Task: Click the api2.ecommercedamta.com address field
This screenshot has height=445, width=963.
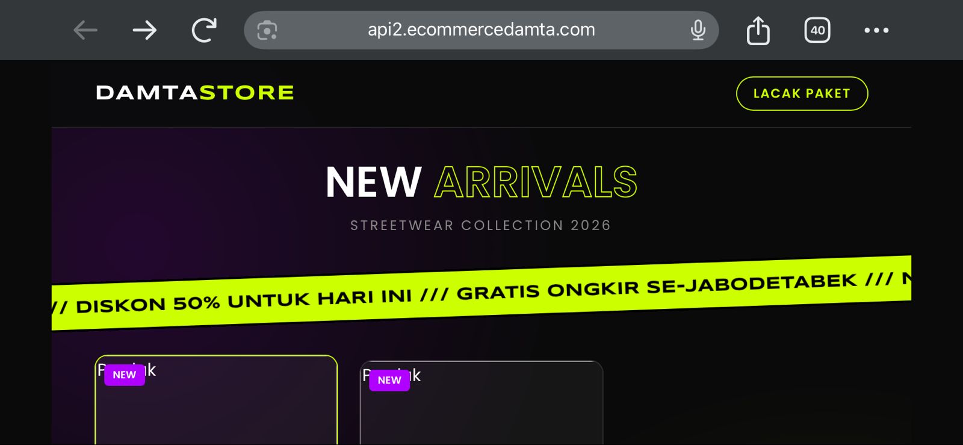Action: point(482,30)
